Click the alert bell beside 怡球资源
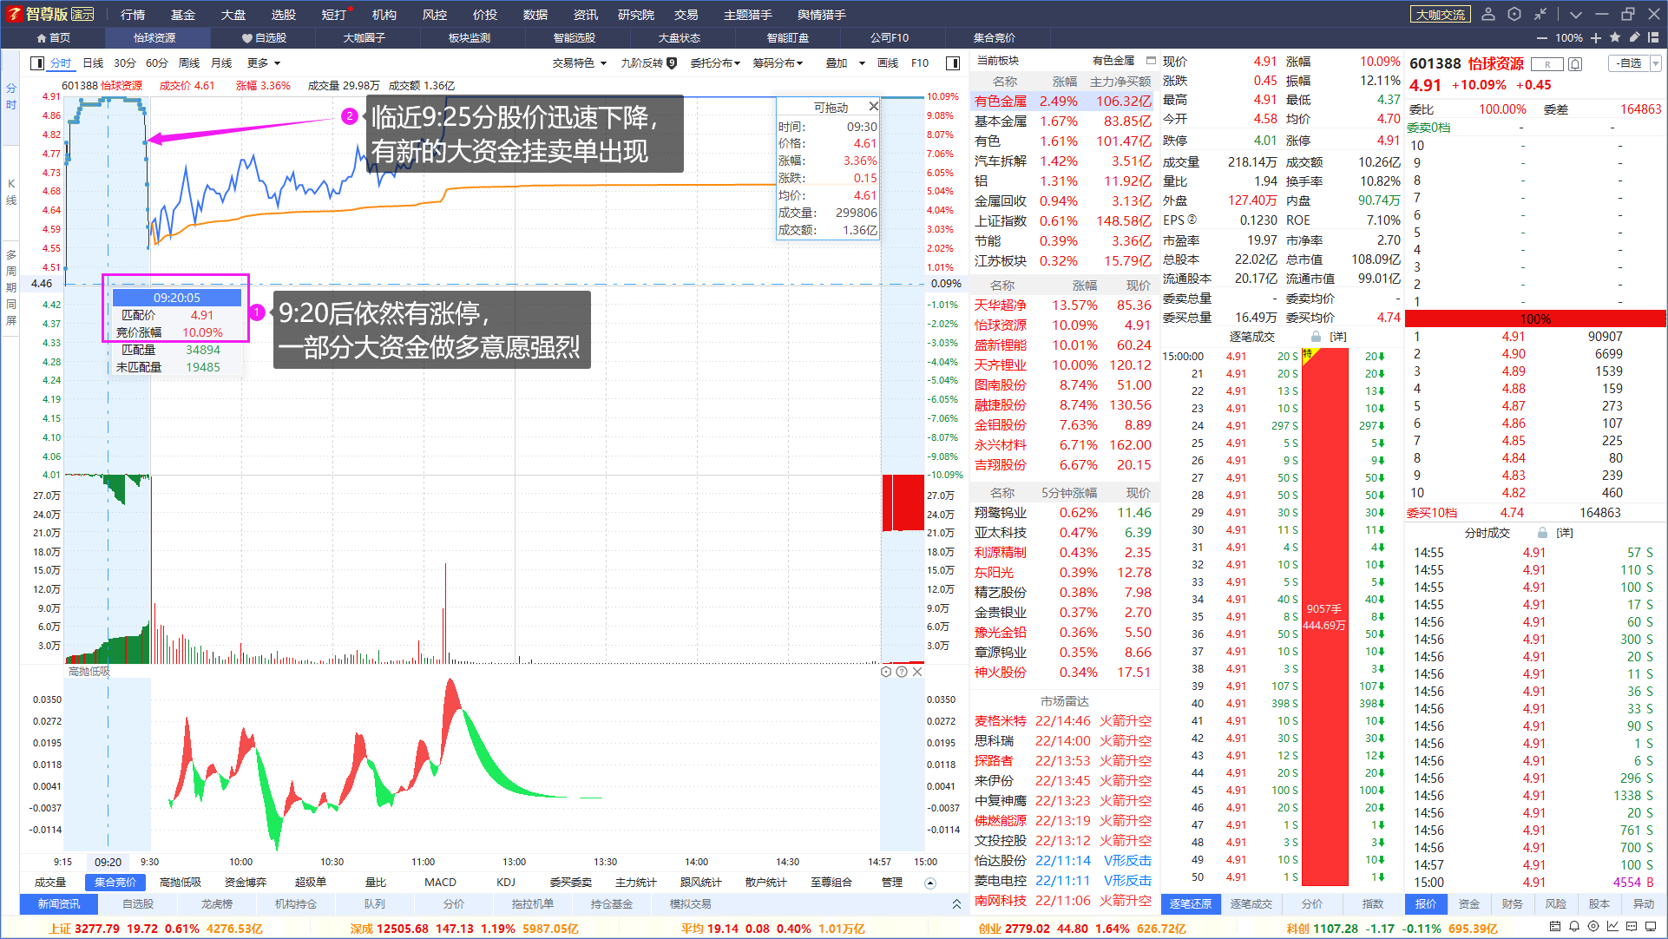Viewport: 1668px width, 939px height. click(x=1576, y=64)
